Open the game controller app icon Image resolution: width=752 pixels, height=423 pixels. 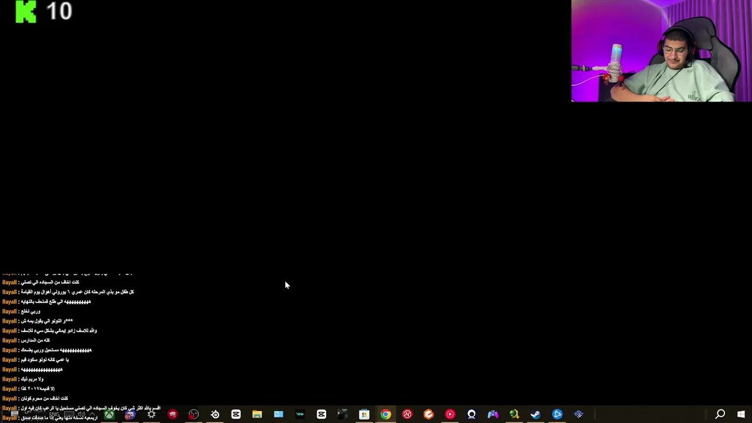pyautogui.click(x=493, y=415)
